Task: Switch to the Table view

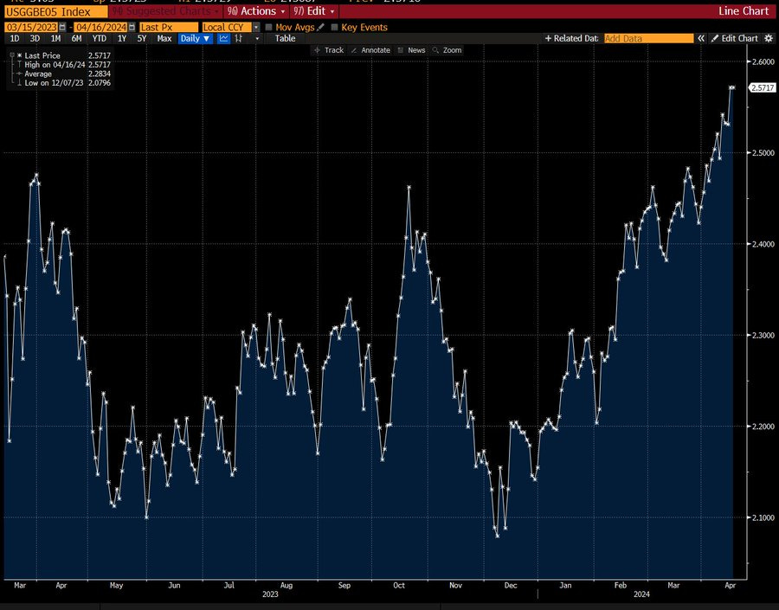Action: tap(285, 38)
